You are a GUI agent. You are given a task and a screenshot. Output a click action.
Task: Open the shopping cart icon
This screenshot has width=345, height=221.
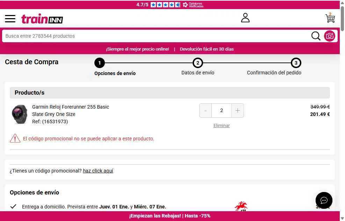click(330, 18)
